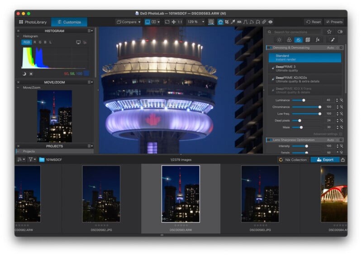
Task: Click the Luminance slider handle
Action: coord(304,100)
